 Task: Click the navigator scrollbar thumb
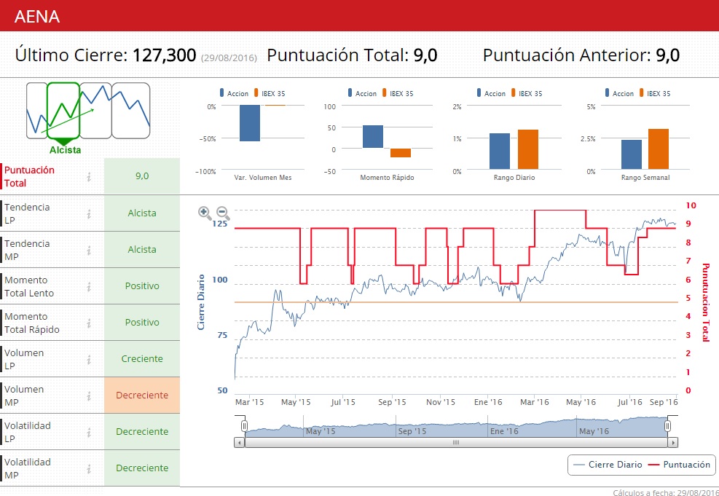(456, 442)
